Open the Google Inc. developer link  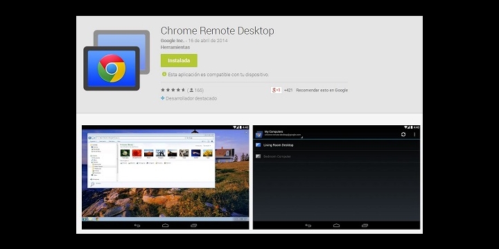tap(172, 41)
